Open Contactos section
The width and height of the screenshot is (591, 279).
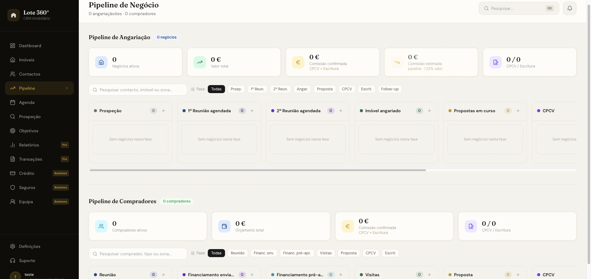pyautogui.click(x=39, y=74)
